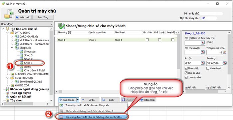Viewport: 233px width, 120px height.
Task: Click the Tạo chia sẻ button
Action: (67, 100)
